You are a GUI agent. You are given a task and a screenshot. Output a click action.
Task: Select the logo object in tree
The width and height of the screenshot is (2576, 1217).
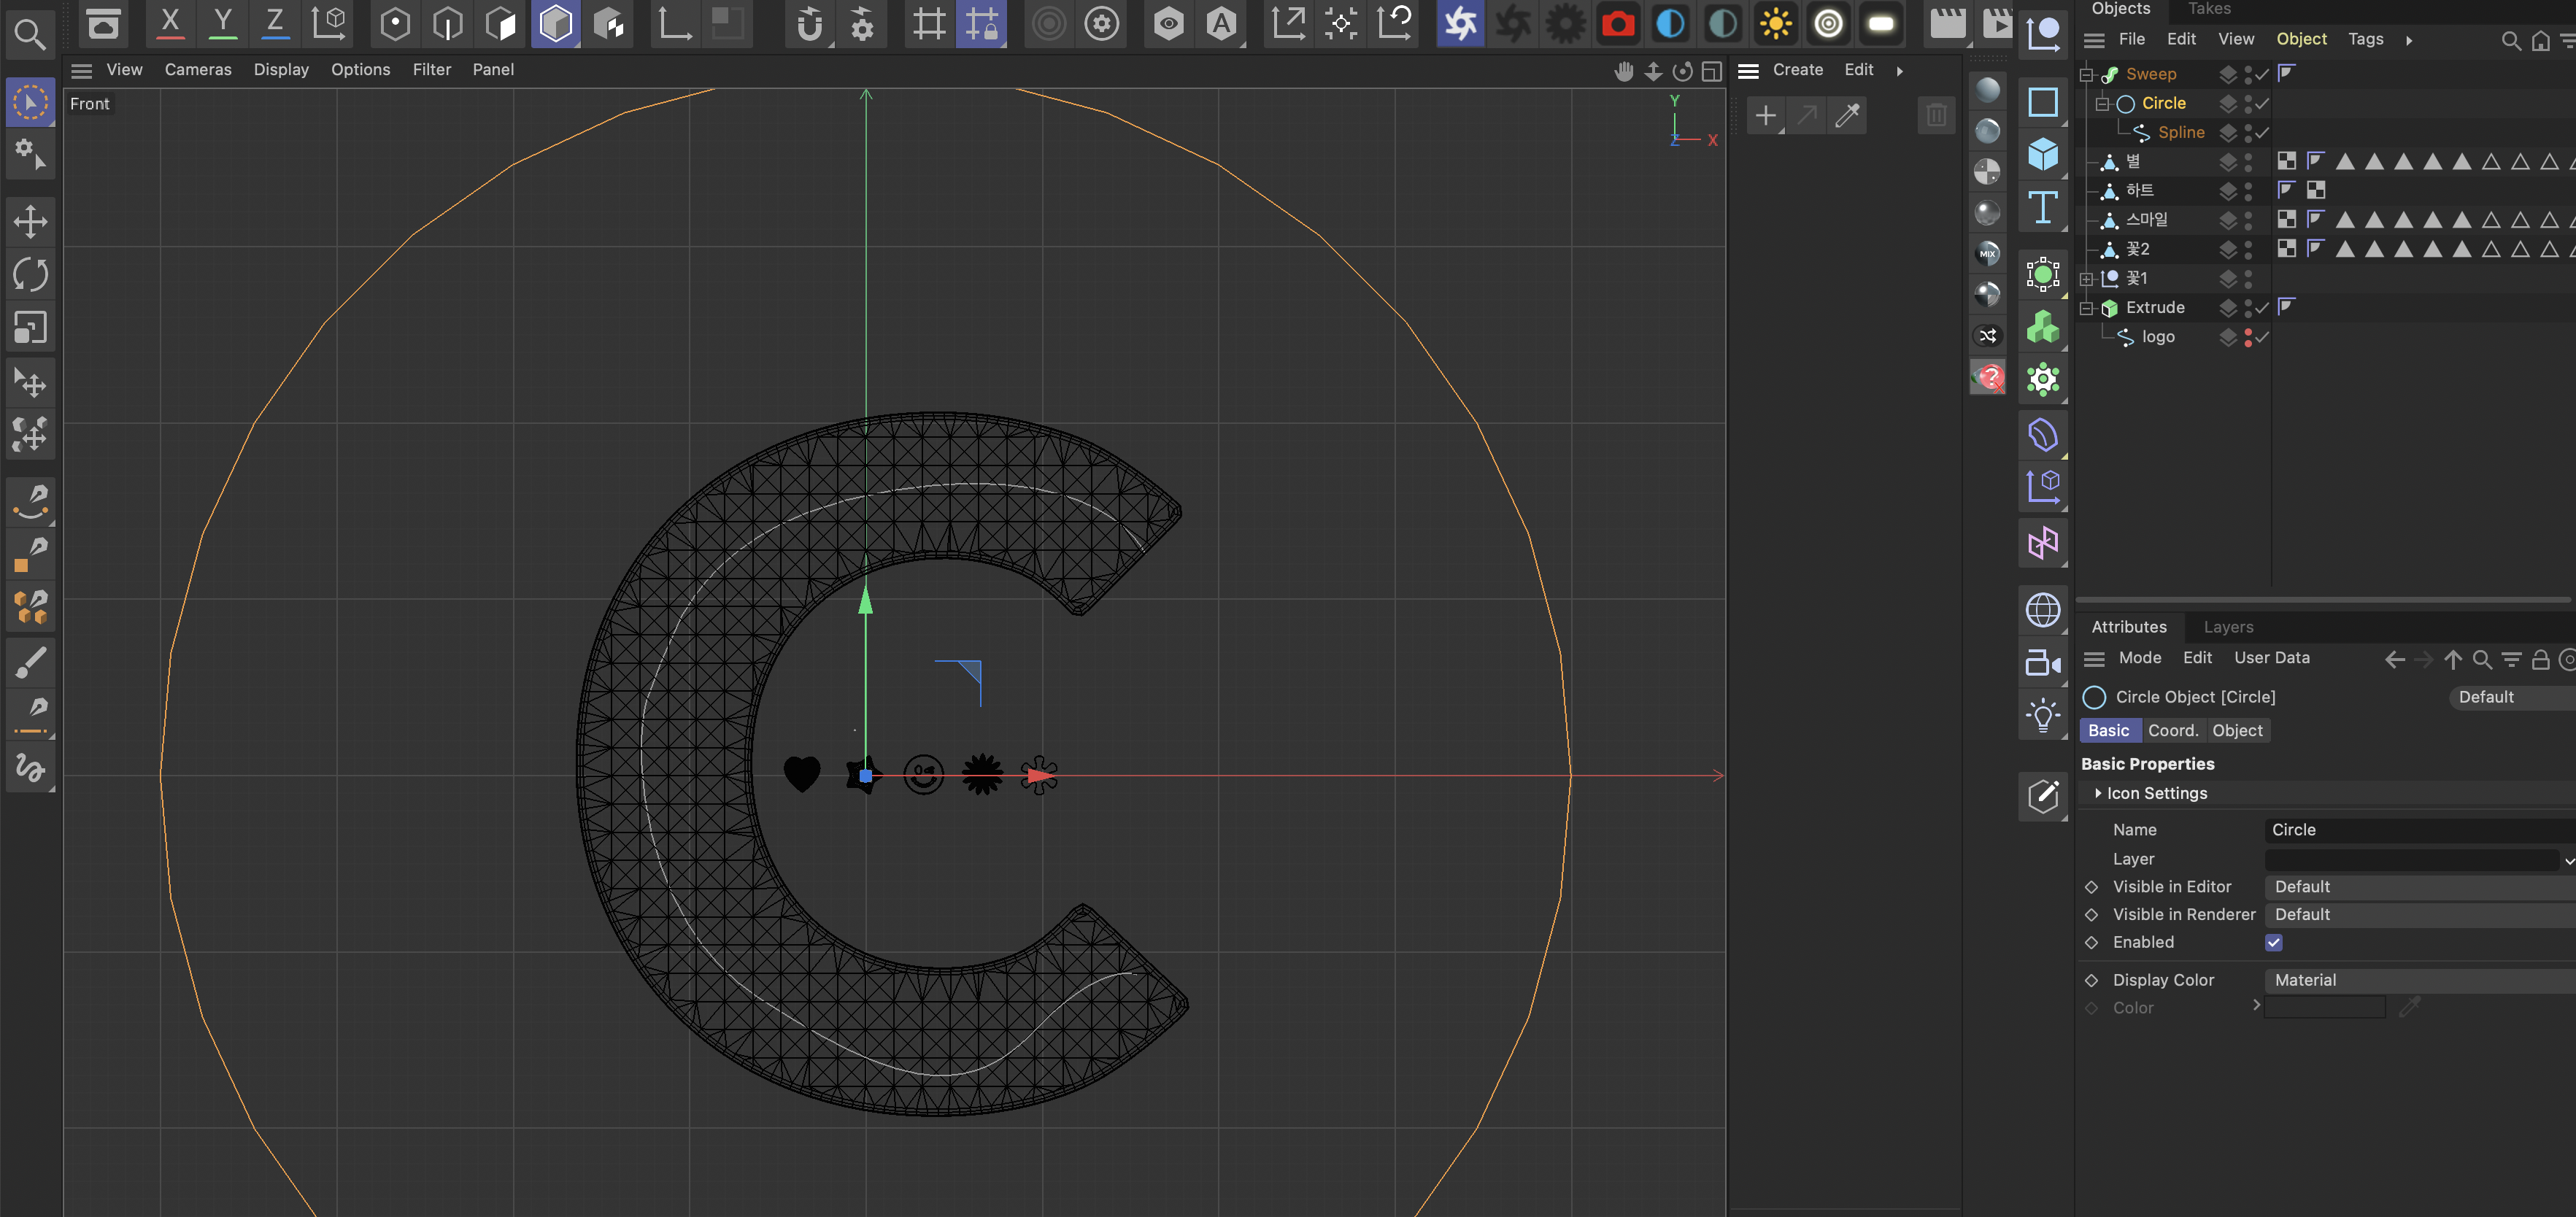(x=2158, y=338)
